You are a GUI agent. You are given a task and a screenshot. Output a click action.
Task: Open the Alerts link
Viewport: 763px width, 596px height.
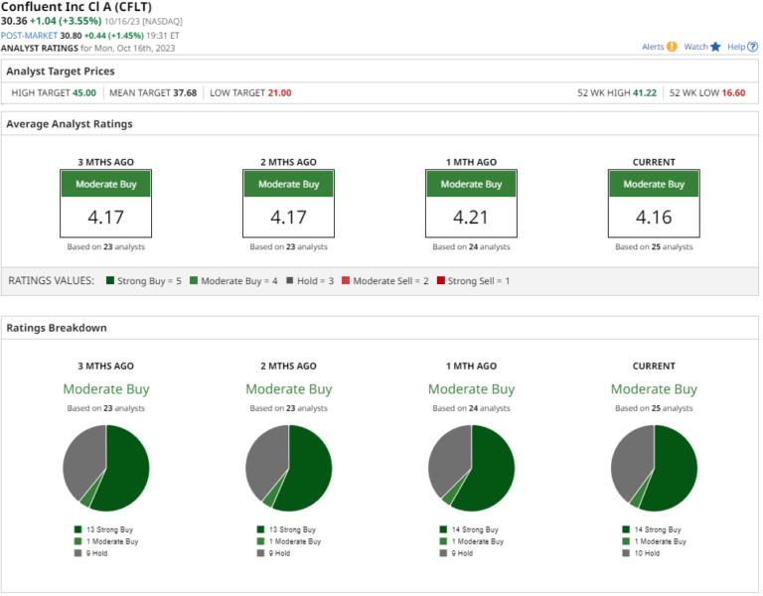pyautogui.click(x=653, y=47)
